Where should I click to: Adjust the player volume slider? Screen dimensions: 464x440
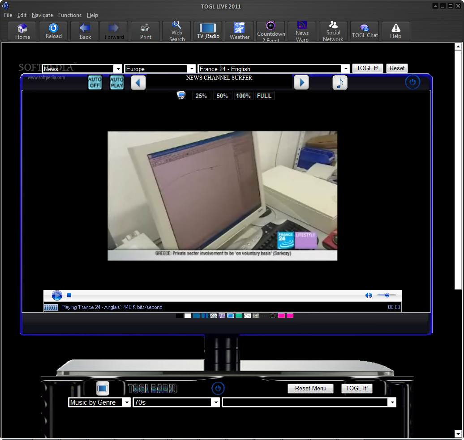(x=387, y=295)
